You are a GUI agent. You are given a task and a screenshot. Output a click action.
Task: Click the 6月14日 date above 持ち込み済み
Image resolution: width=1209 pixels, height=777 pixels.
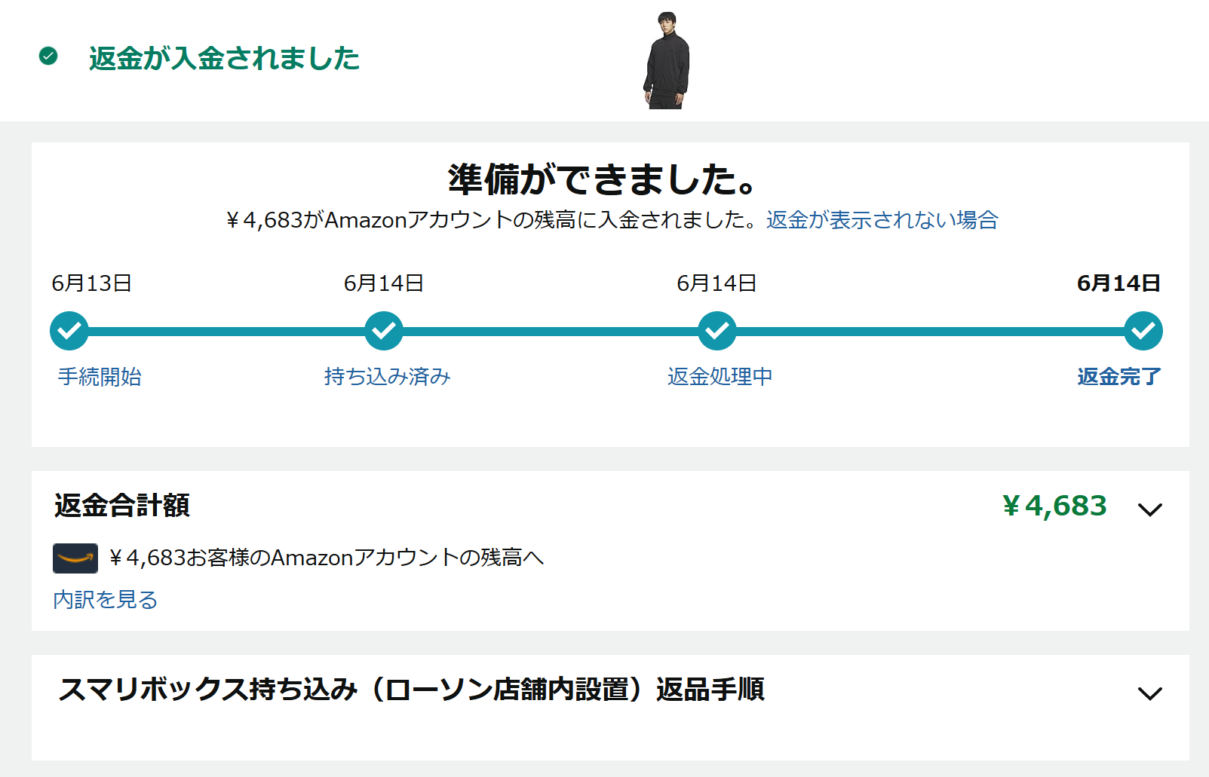tap(384, 283)
